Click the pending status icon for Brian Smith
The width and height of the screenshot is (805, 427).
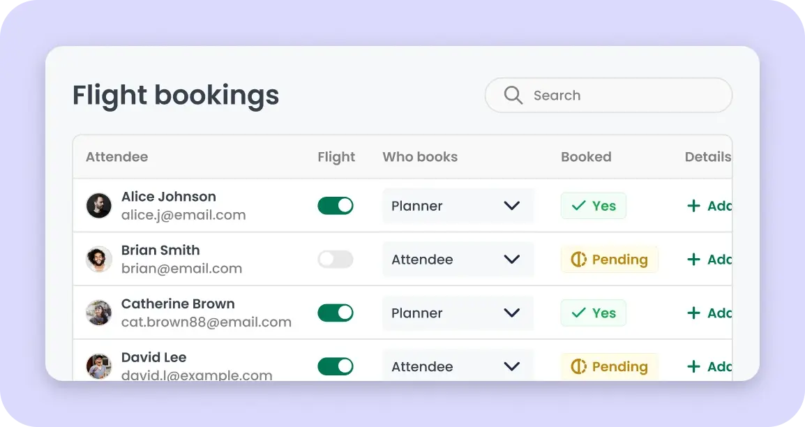click(x=578, y=260)
